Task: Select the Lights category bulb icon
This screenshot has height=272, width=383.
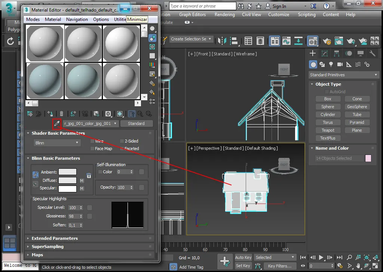Action: [x=331, y=64]
